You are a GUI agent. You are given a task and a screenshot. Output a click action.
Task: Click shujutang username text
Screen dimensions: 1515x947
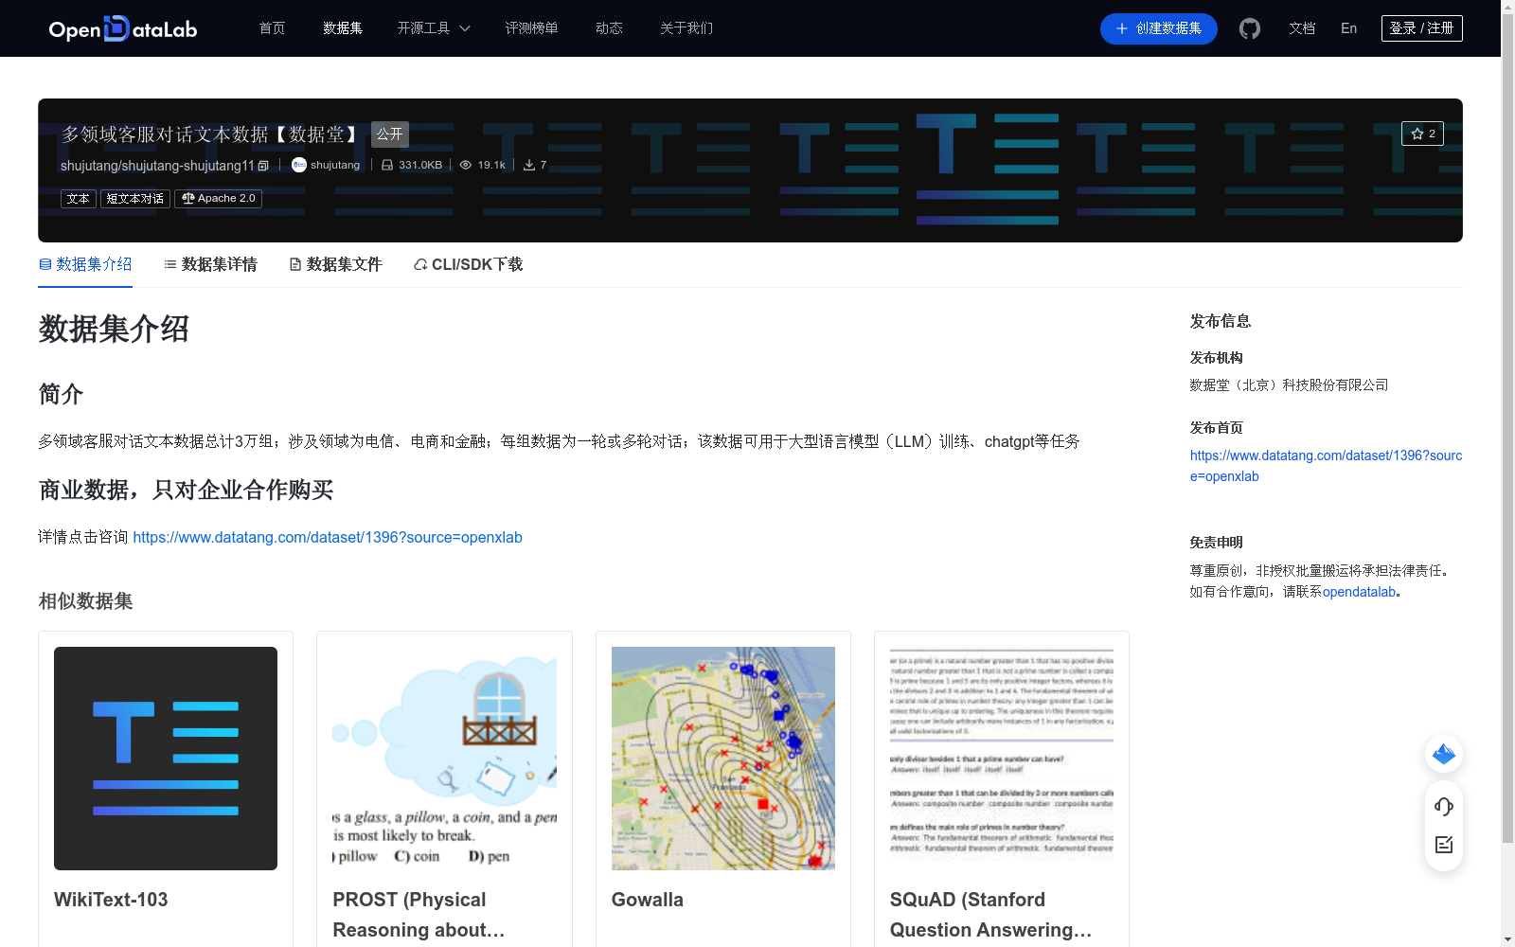[x=335, y=165]
